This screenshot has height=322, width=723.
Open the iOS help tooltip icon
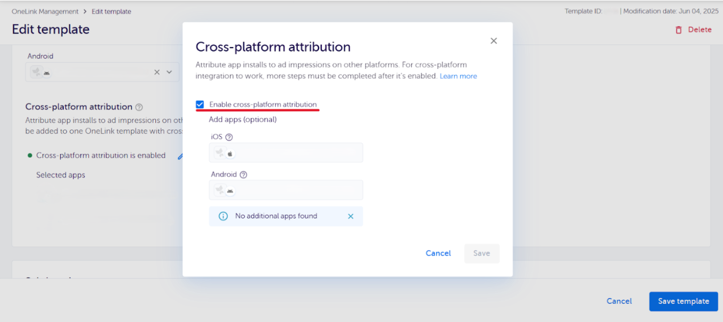coord(228,136)
